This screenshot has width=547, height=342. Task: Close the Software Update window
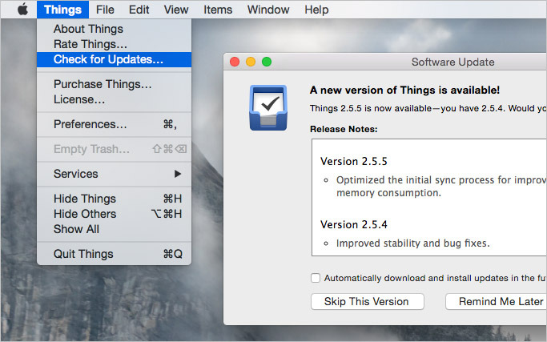(235, 62)
